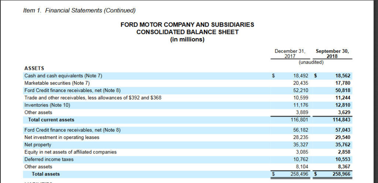Click the Total assets row label
The height and width of the screenshot is (183, 378).
45,174
